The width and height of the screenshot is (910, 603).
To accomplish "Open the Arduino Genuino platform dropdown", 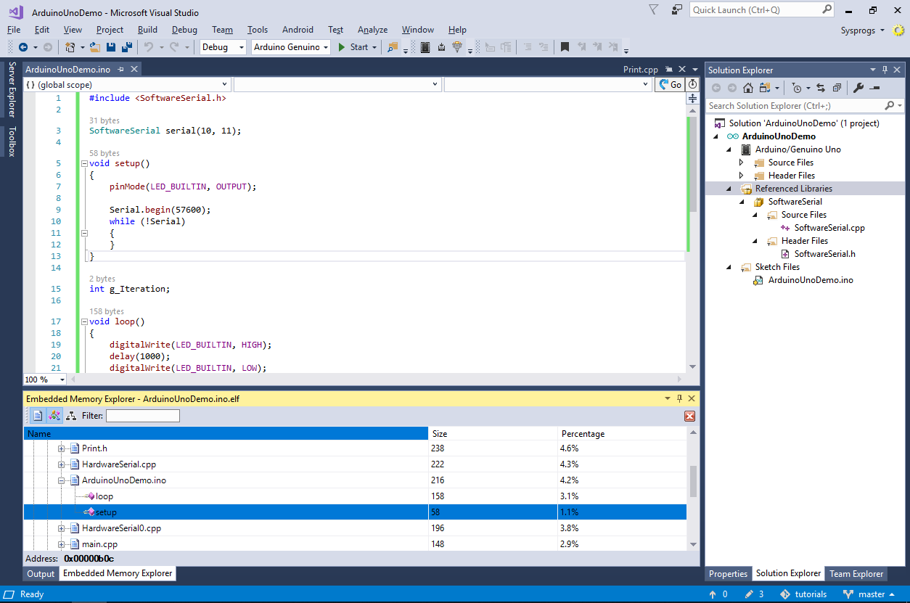I will [290, 47].
